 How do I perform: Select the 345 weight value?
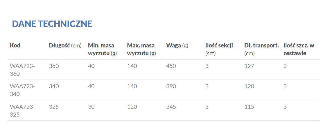(x=171, y=107)
